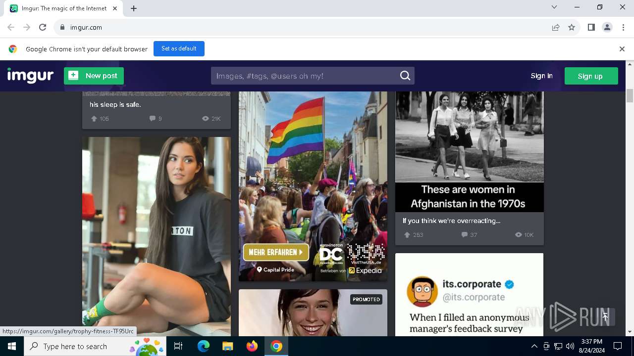Open a new browser tab
Viewport: 634px width, 356px height.
tap(134, 8)
